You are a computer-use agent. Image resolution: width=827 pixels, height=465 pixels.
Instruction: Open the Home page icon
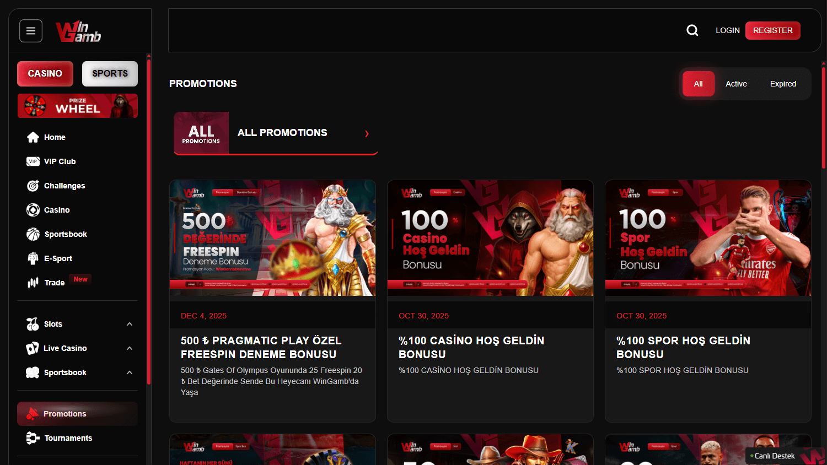[x=33, y=137]
